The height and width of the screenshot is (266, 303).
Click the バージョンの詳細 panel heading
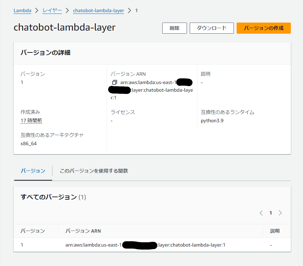(46, 52)
